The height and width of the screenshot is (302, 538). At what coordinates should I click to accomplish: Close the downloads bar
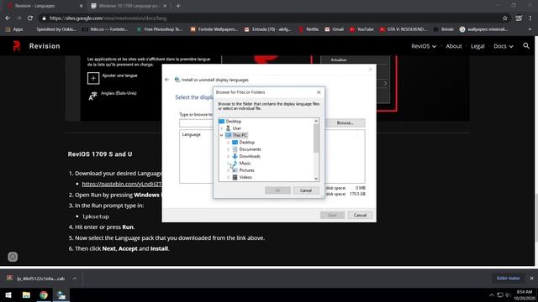click(531, 279)
